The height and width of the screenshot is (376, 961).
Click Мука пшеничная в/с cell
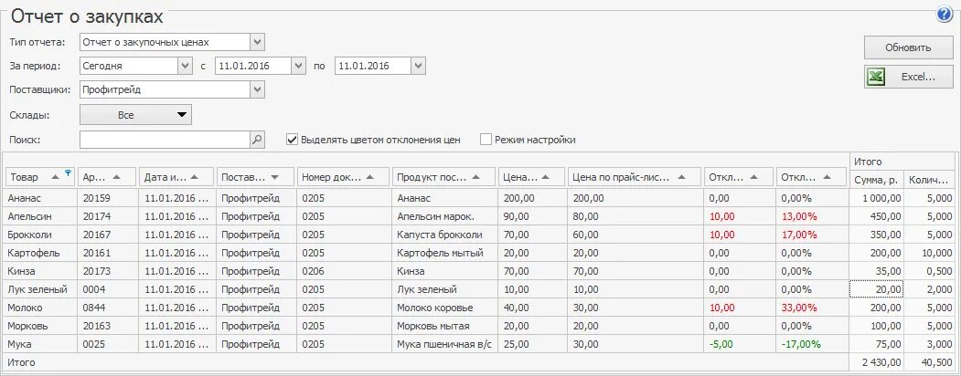(x=444, y=344)
